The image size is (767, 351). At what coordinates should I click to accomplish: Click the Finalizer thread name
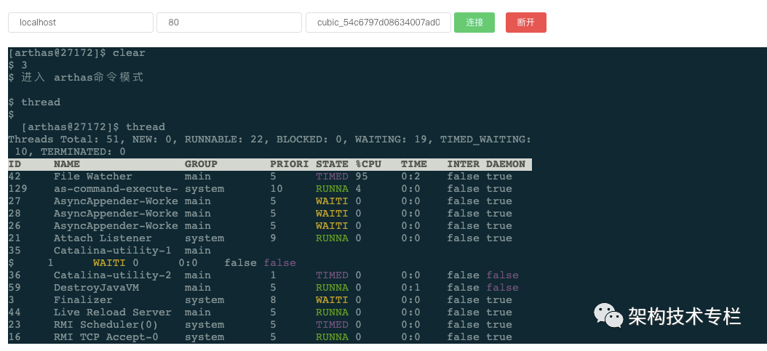83,299
